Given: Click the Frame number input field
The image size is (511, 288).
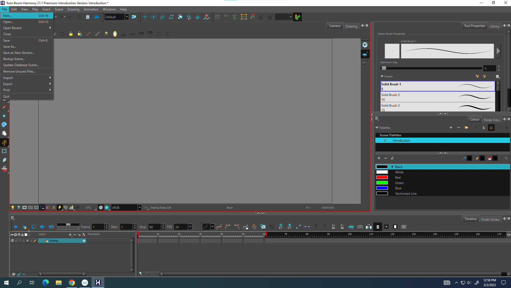Looking at the screenshot, I should coord(98,227).
